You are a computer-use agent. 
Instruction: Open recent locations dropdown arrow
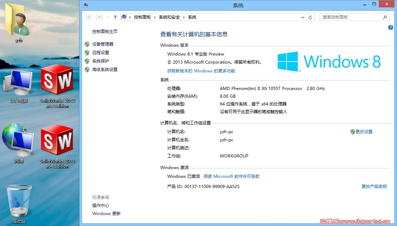click(107, 17)
